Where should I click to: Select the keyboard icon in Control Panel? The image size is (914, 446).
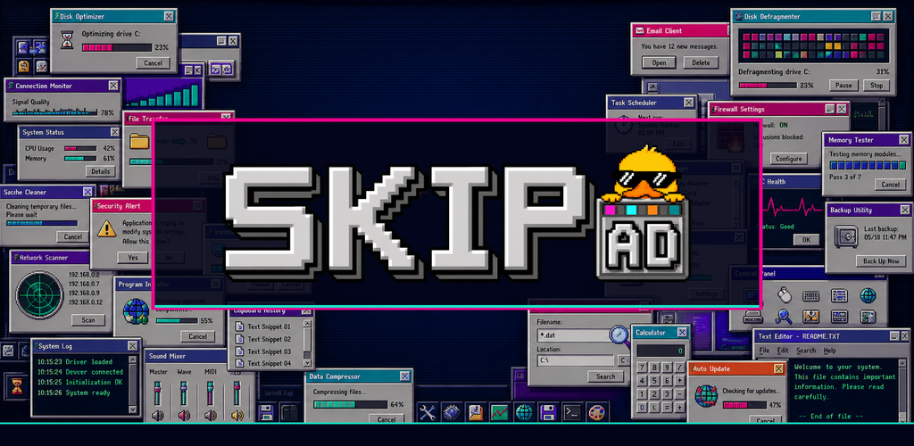[810, 296]
